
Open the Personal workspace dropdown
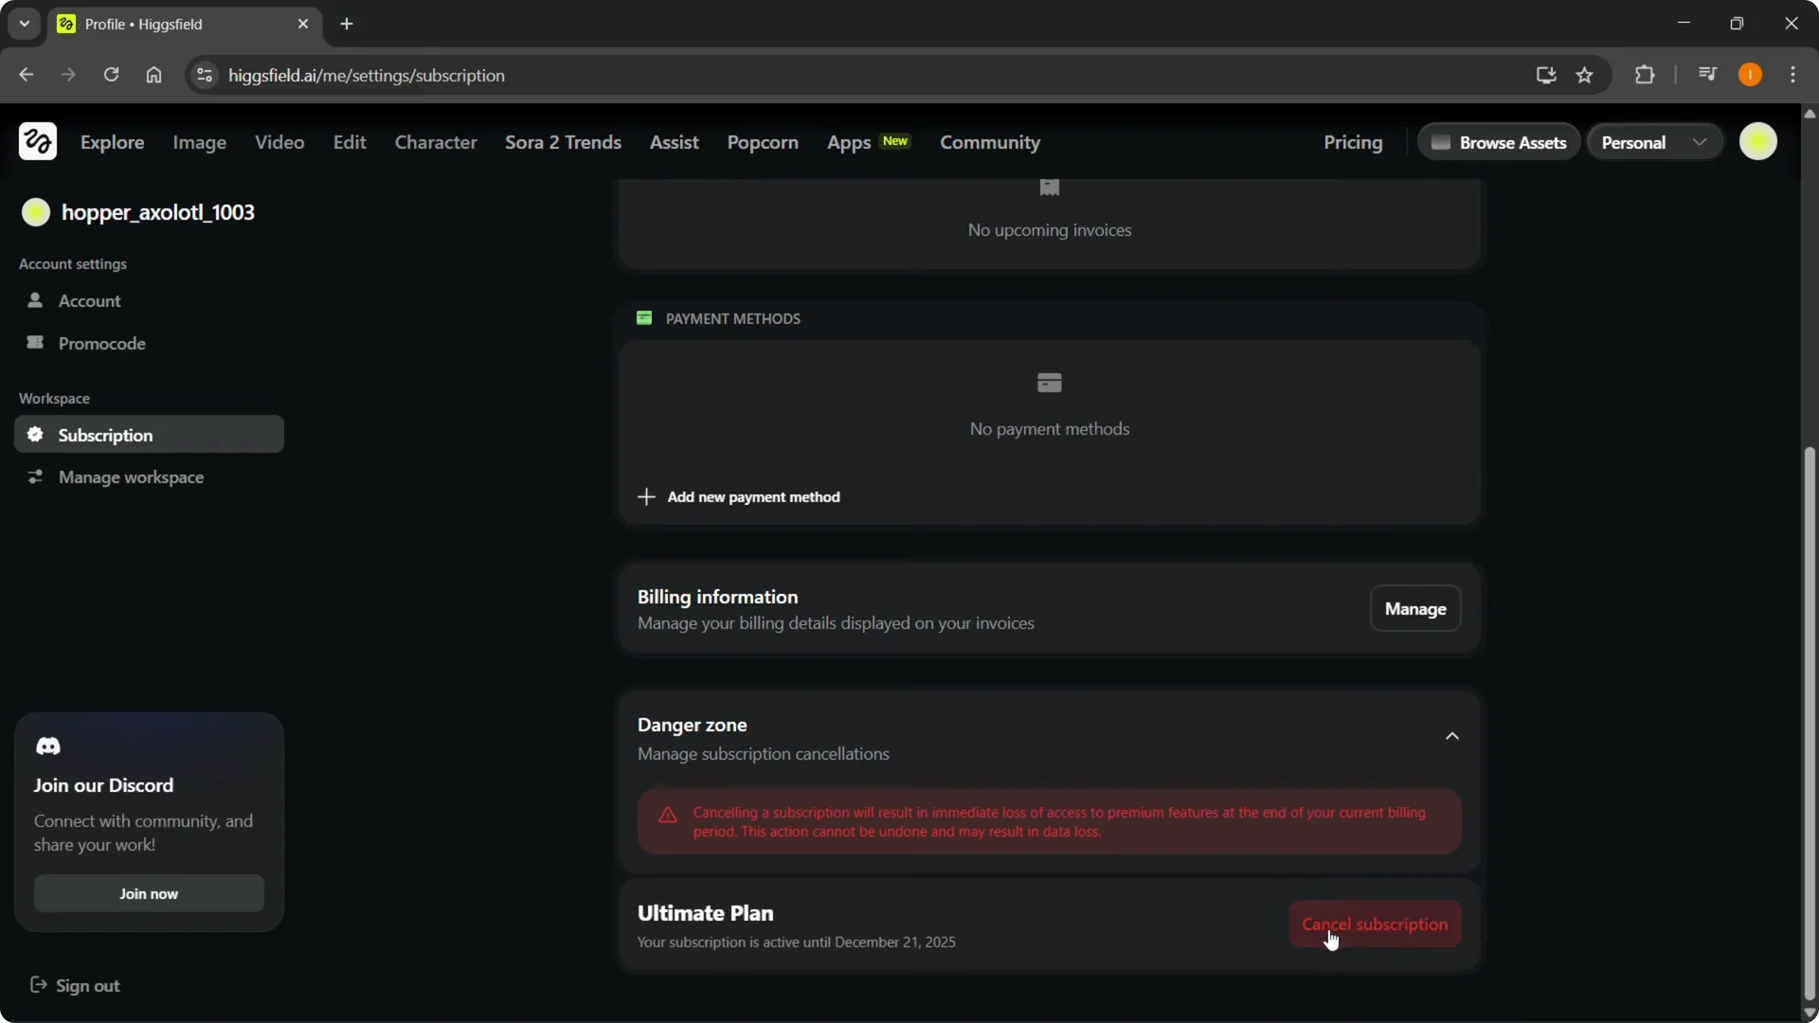(1653, 141)
